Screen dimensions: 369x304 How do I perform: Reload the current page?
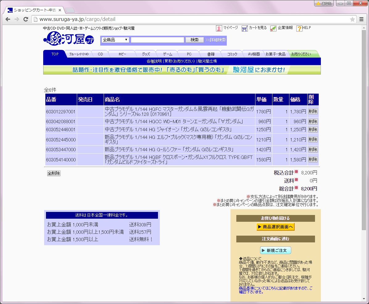(26, 19)
